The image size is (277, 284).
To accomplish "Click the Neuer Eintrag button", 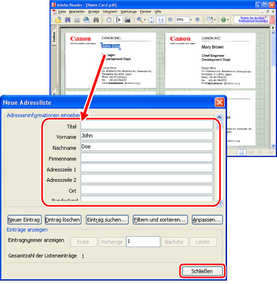I will click(24, 220).
